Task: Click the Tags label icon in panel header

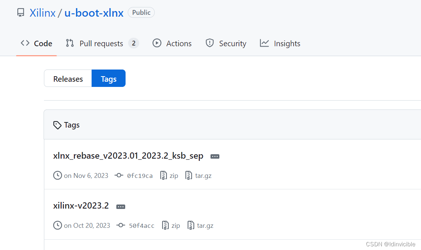Action: (57, 125)
